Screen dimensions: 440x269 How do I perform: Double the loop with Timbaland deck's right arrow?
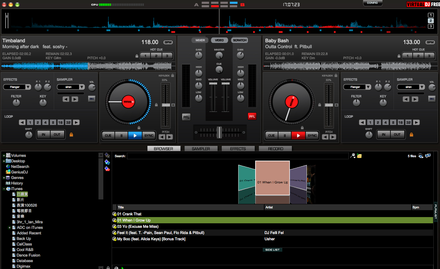coord(76,122)
